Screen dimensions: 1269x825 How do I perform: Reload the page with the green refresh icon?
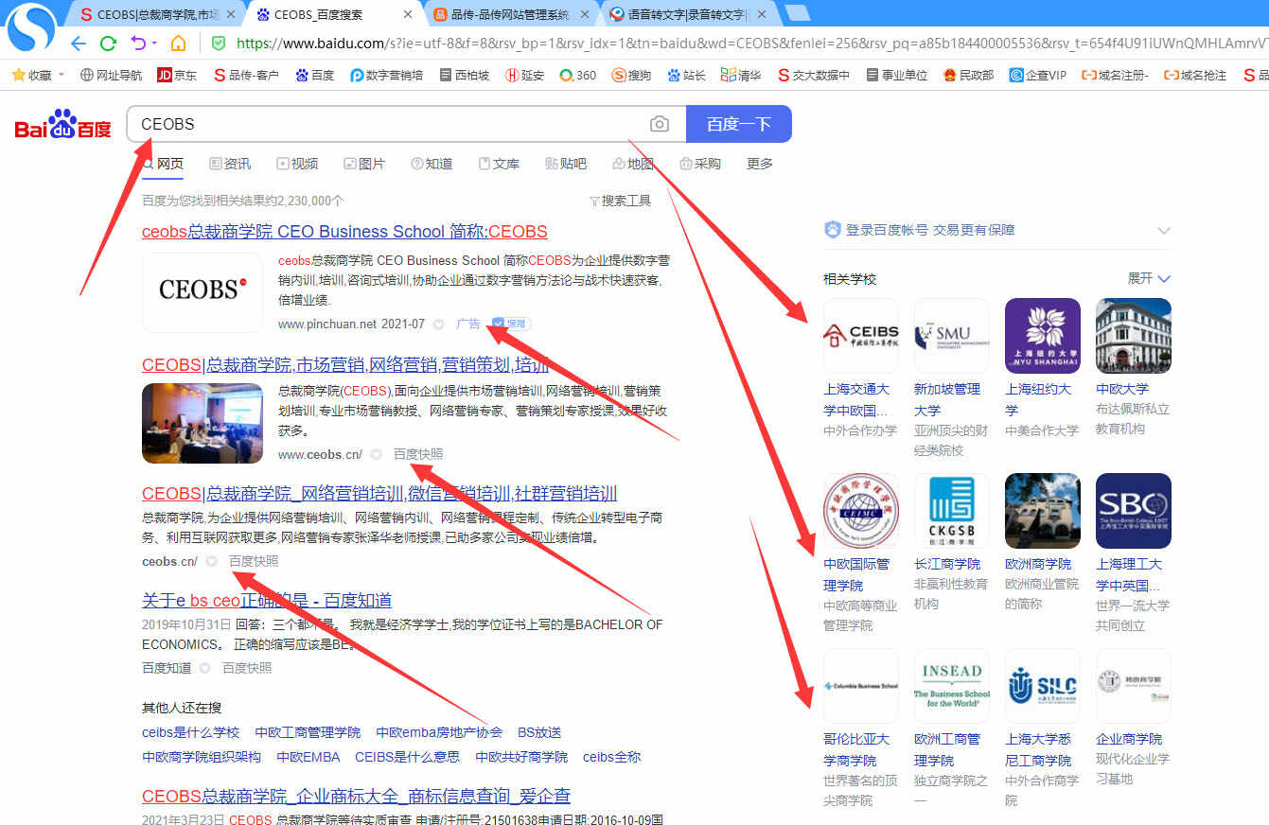pos(108,44)
